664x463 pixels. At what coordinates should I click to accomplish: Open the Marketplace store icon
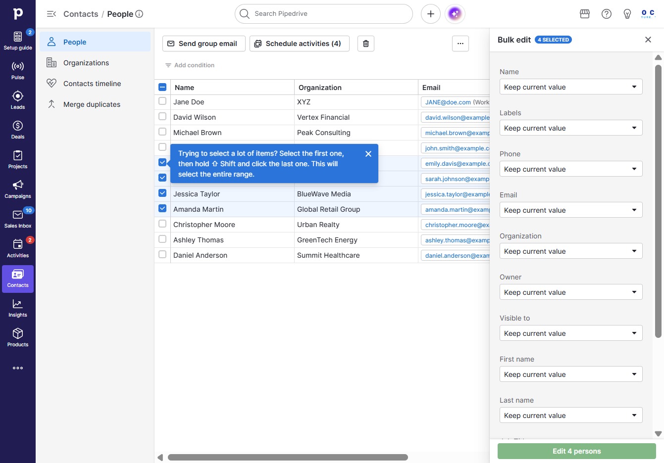[585, 14]
